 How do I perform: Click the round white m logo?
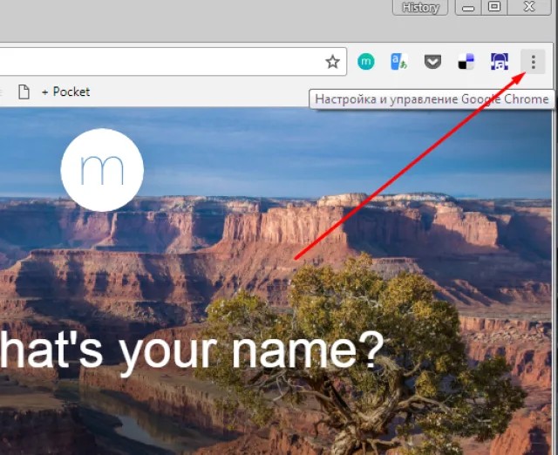[x=102, y=170]
